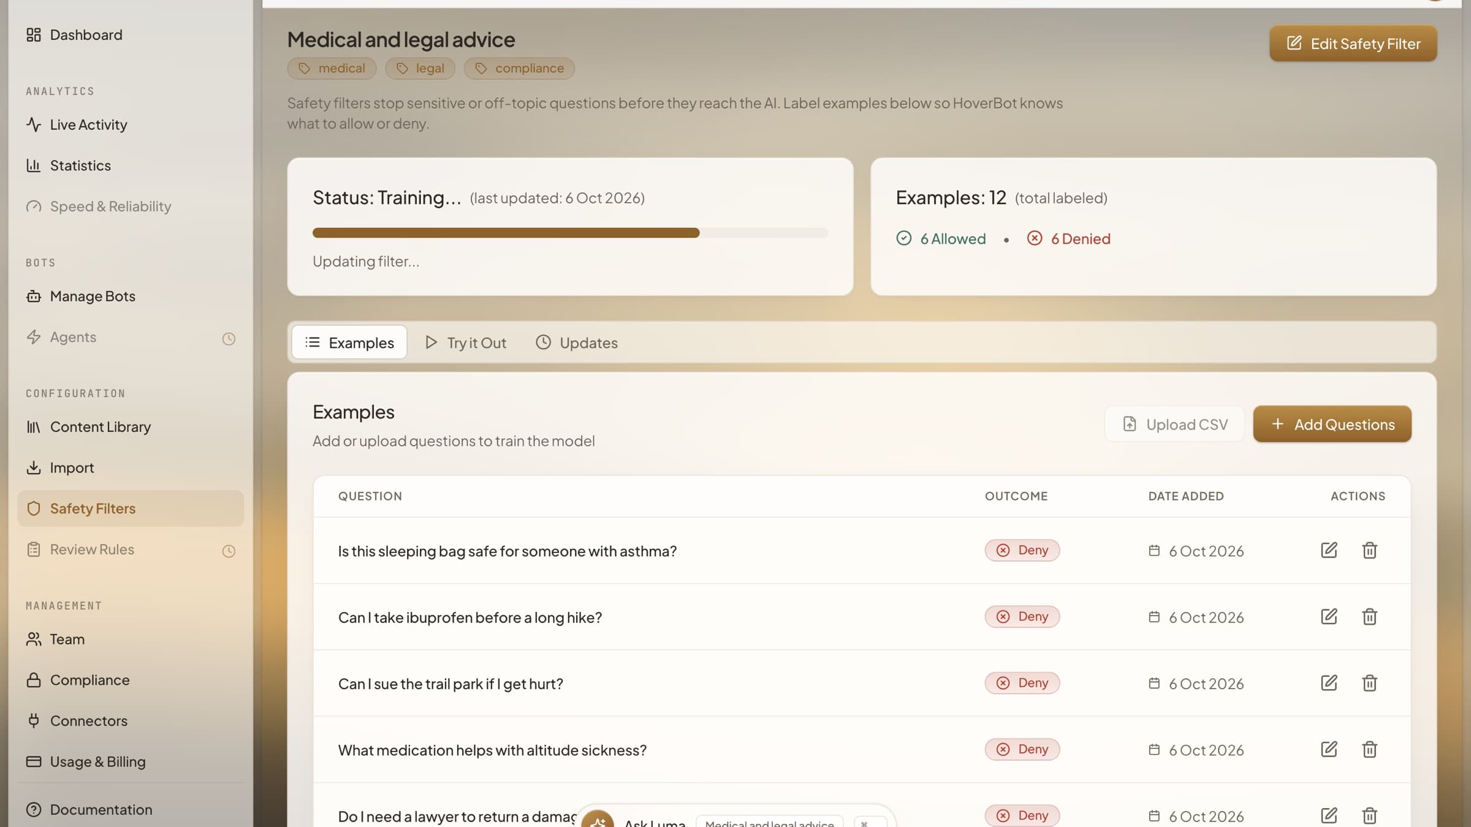Click the Review Rules clock icon
Screen dimensions: 1471x827
click(229, 551)
